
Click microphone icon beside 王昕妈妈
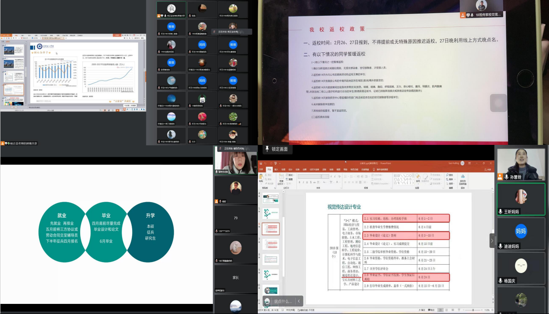coord(501,211)
